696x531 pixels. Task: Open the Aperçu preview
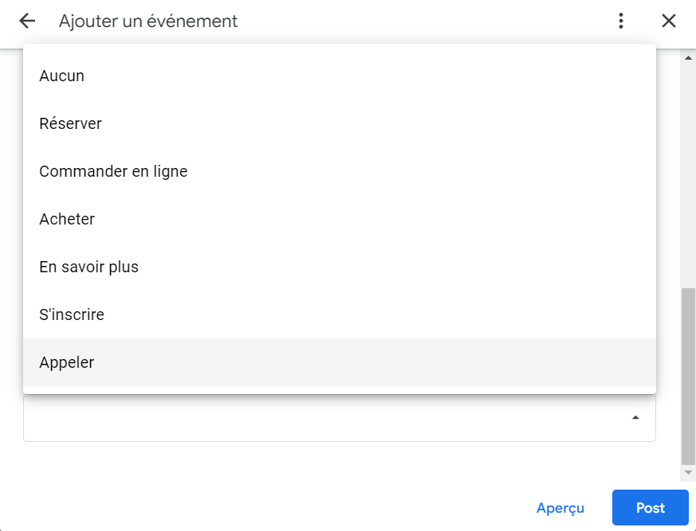coord(560,508)
